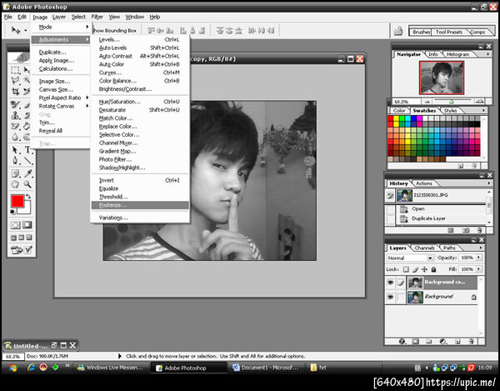Viewport: 500px width, 391px height.
Task: Switch to the Histogram tab
Action: coord(457,54)
